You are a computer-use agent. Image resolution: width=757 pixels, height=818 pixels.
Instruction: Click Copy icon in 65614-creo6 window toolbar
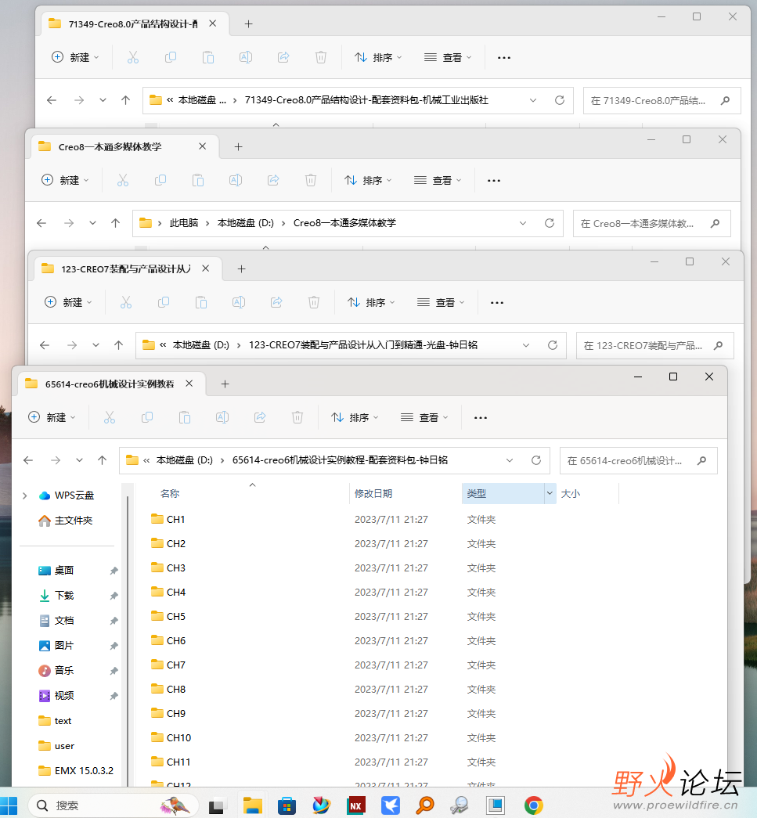tap(147, 417)
